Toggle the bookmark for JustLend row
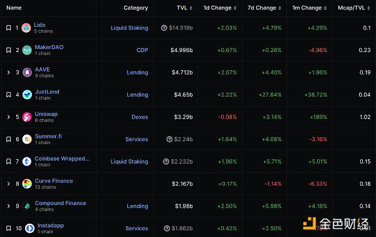 [x=8, y=95]
